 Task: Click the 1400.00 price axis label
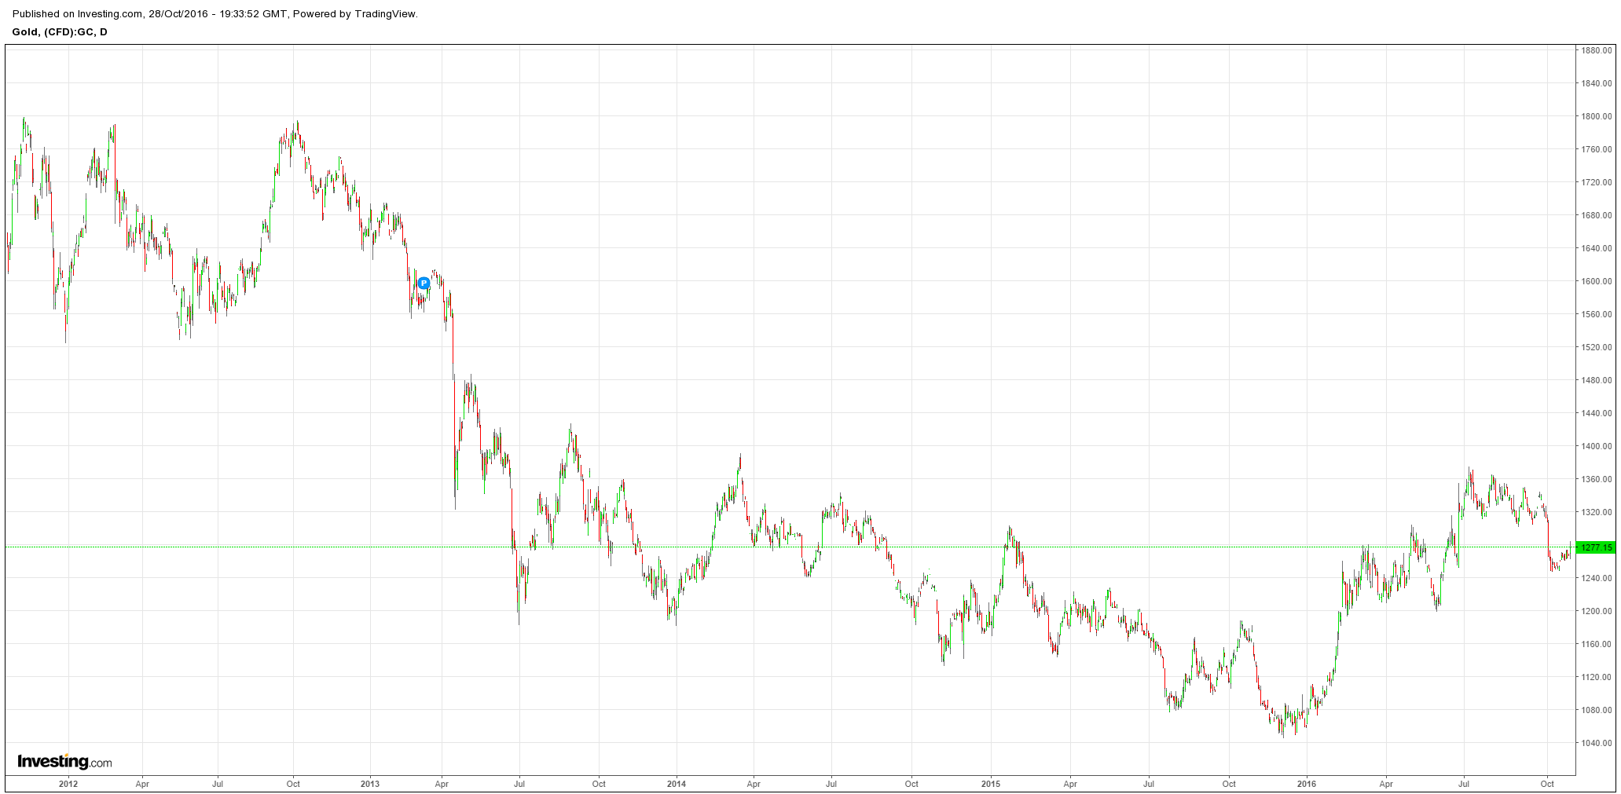tap(1597, 446)
